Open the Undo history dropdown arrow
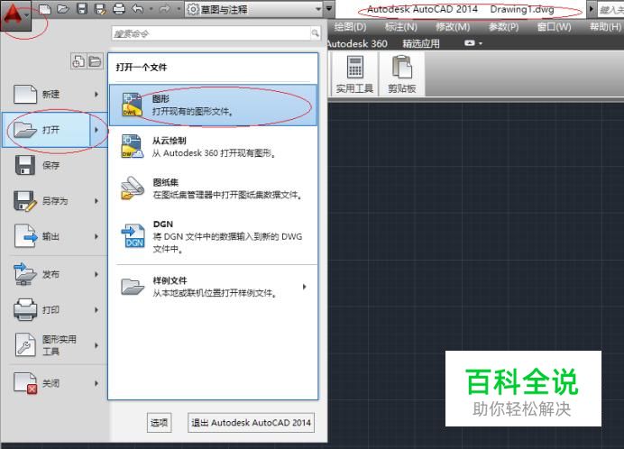Viewport: 624px width, 449px height. [151, 9]
